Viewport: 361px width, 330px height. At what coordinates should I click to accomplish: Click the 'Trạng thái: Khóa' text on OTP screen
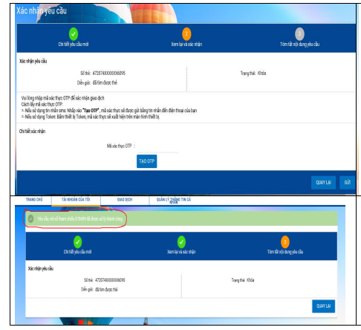pos(253,73)
